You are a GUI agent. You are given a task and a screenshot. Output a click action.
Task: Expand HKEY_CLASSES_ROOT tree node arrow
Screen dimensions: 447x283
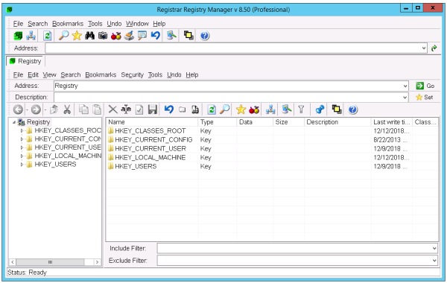(x=22, y=131)
